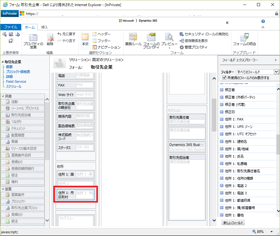The image size is (280, 236).
Task: Select ナビゲーション section
Action: 107,47
